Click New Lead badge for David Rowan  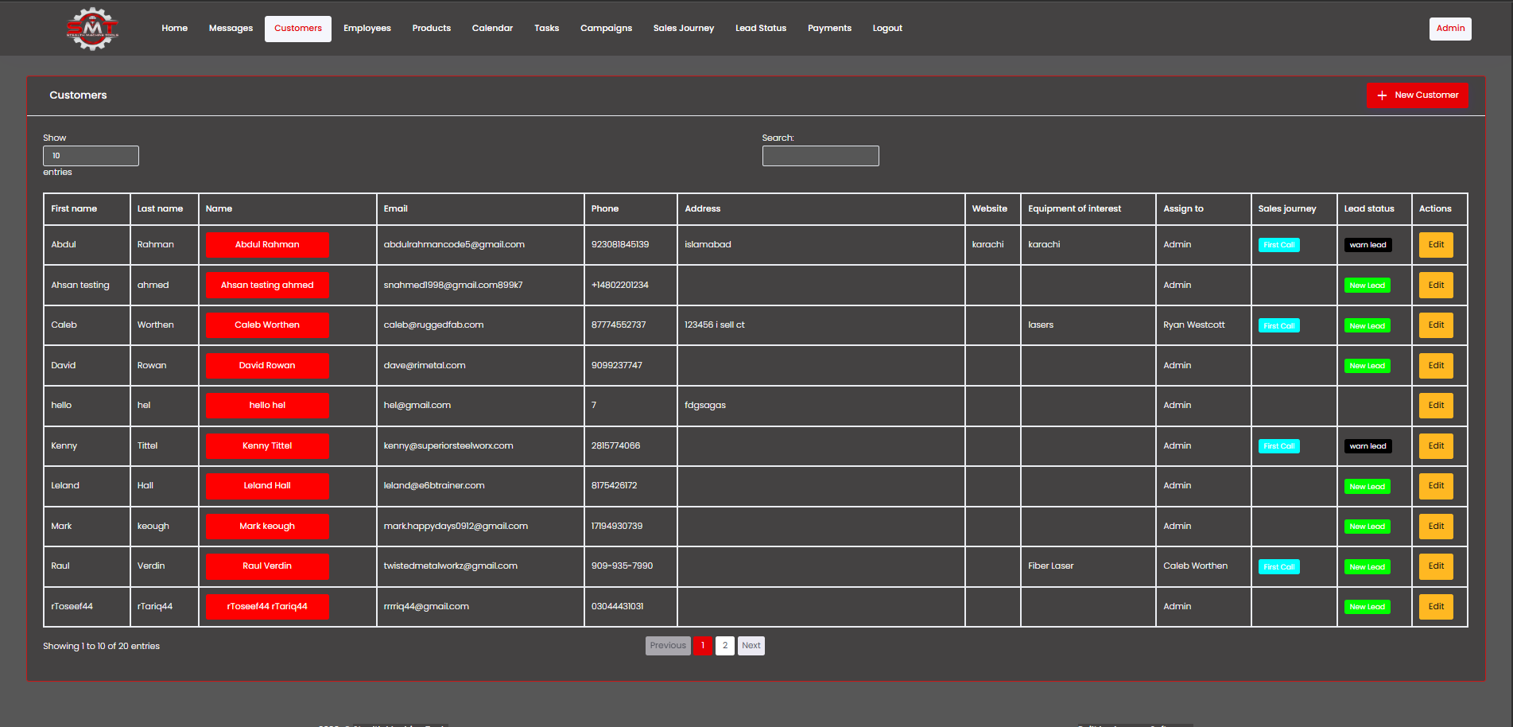pyautogui.click(x=1368, y=366)
